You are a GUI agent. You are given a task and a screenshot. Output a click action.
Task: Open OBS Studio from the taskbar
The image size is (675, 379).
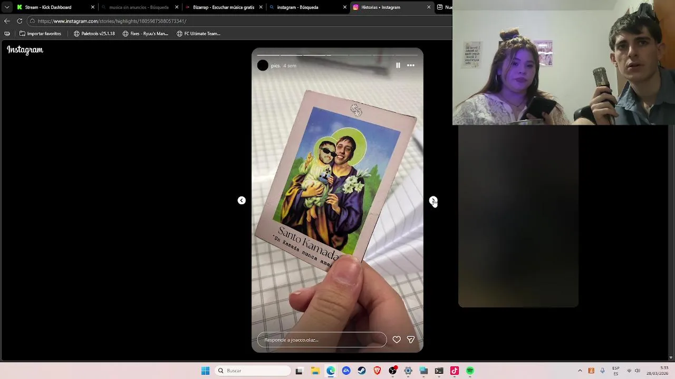pos(393,371)
